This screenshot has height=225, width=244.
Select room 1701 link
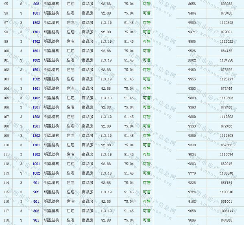pos(36,32)
